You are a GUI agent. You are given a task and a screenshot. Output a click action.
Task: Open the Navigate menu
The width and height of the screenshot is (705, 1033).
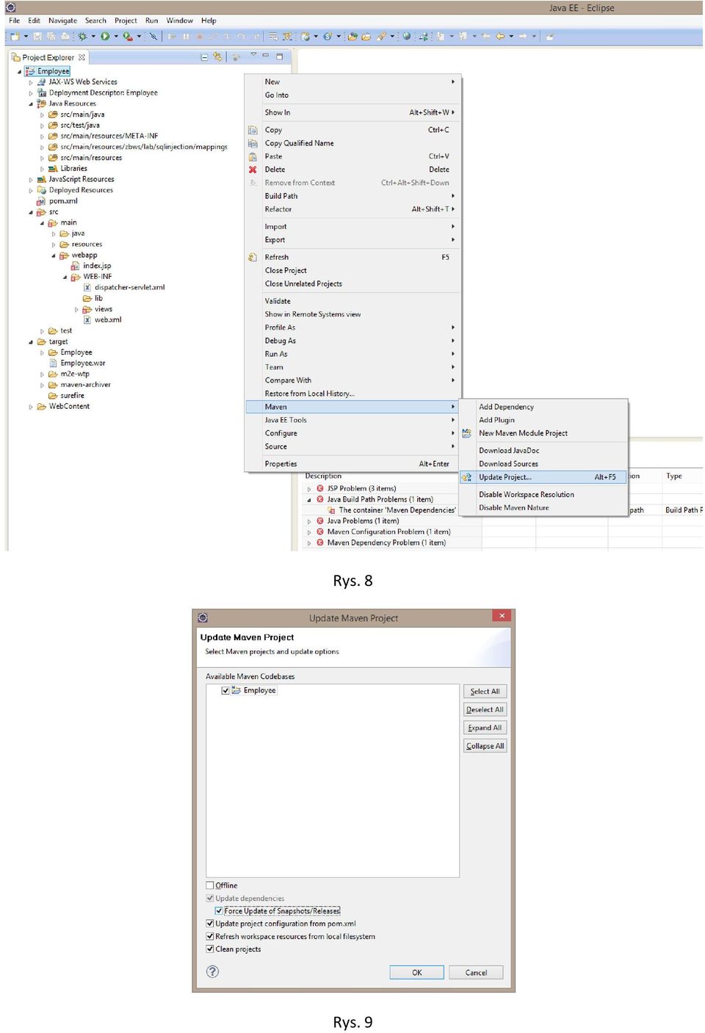pyautogui.click(x=62, y=21)
